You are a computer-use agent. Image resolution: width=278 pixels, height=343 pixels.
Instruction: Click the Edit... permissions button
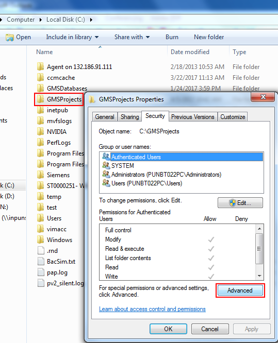240,203
